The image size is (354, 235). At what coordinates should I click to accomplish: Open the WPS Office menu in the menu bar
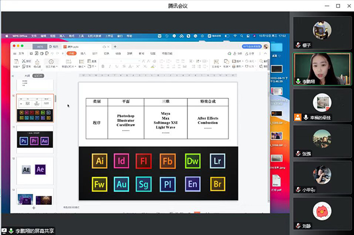[20, 36]
